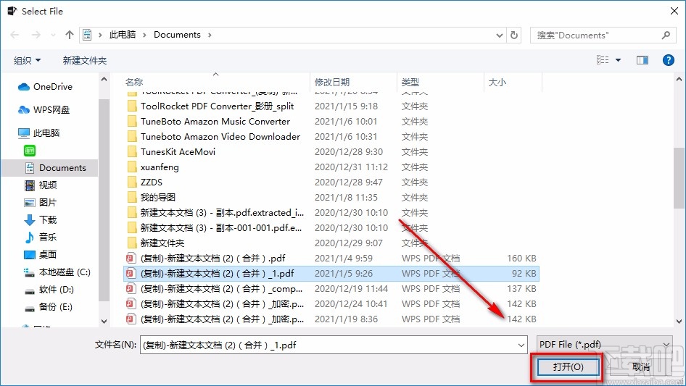The image size is (686, 386).
Task: Open 图片 folder in sidebar
Action: (x=41, y=202)
